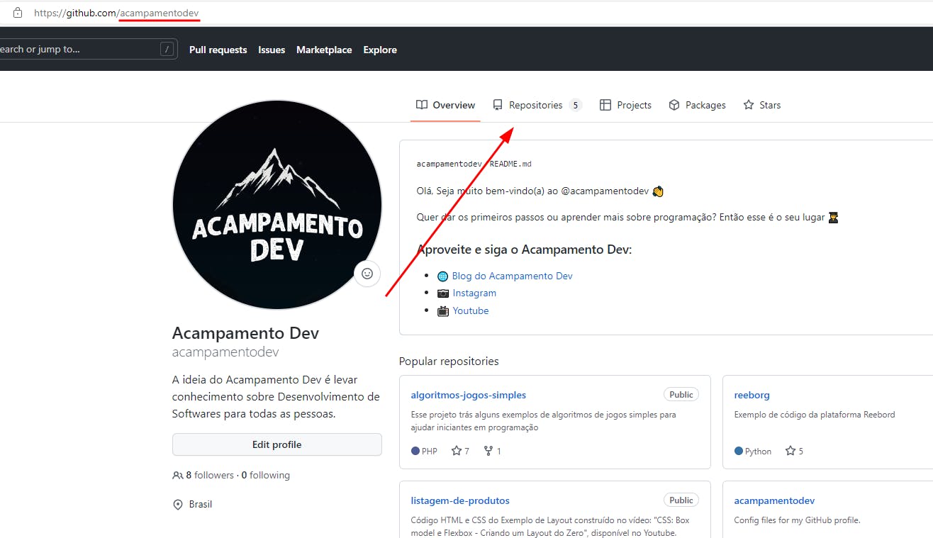Click the Brasil location text

click(x=201, y=505)
